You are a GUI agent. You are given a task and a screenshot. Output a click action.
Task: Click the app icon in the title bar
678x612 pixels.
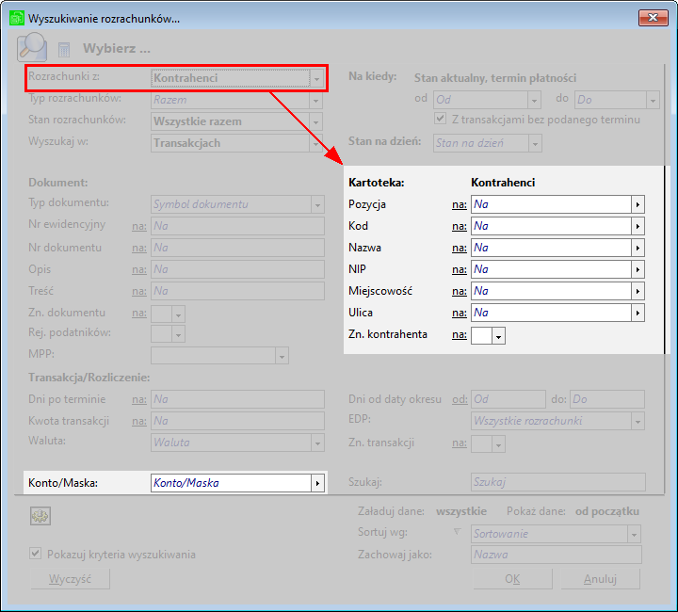tap(17, 18)
